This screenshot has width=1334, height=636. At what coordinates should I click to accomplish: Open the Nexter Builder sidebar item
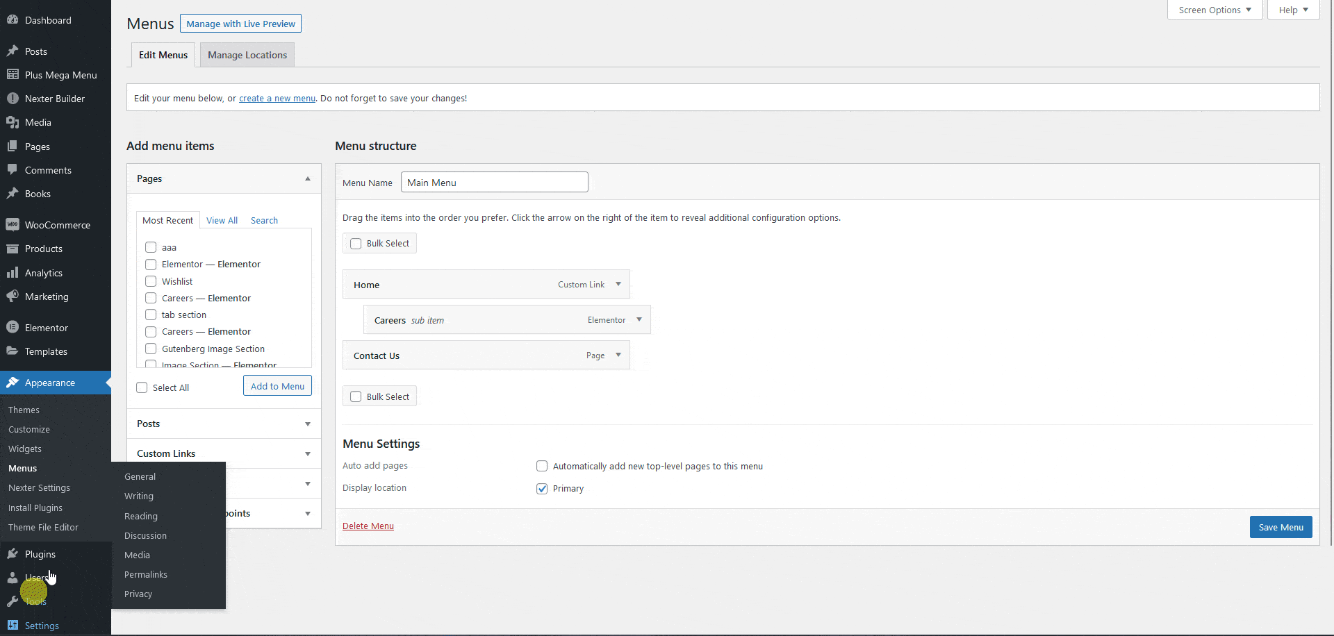54,98
